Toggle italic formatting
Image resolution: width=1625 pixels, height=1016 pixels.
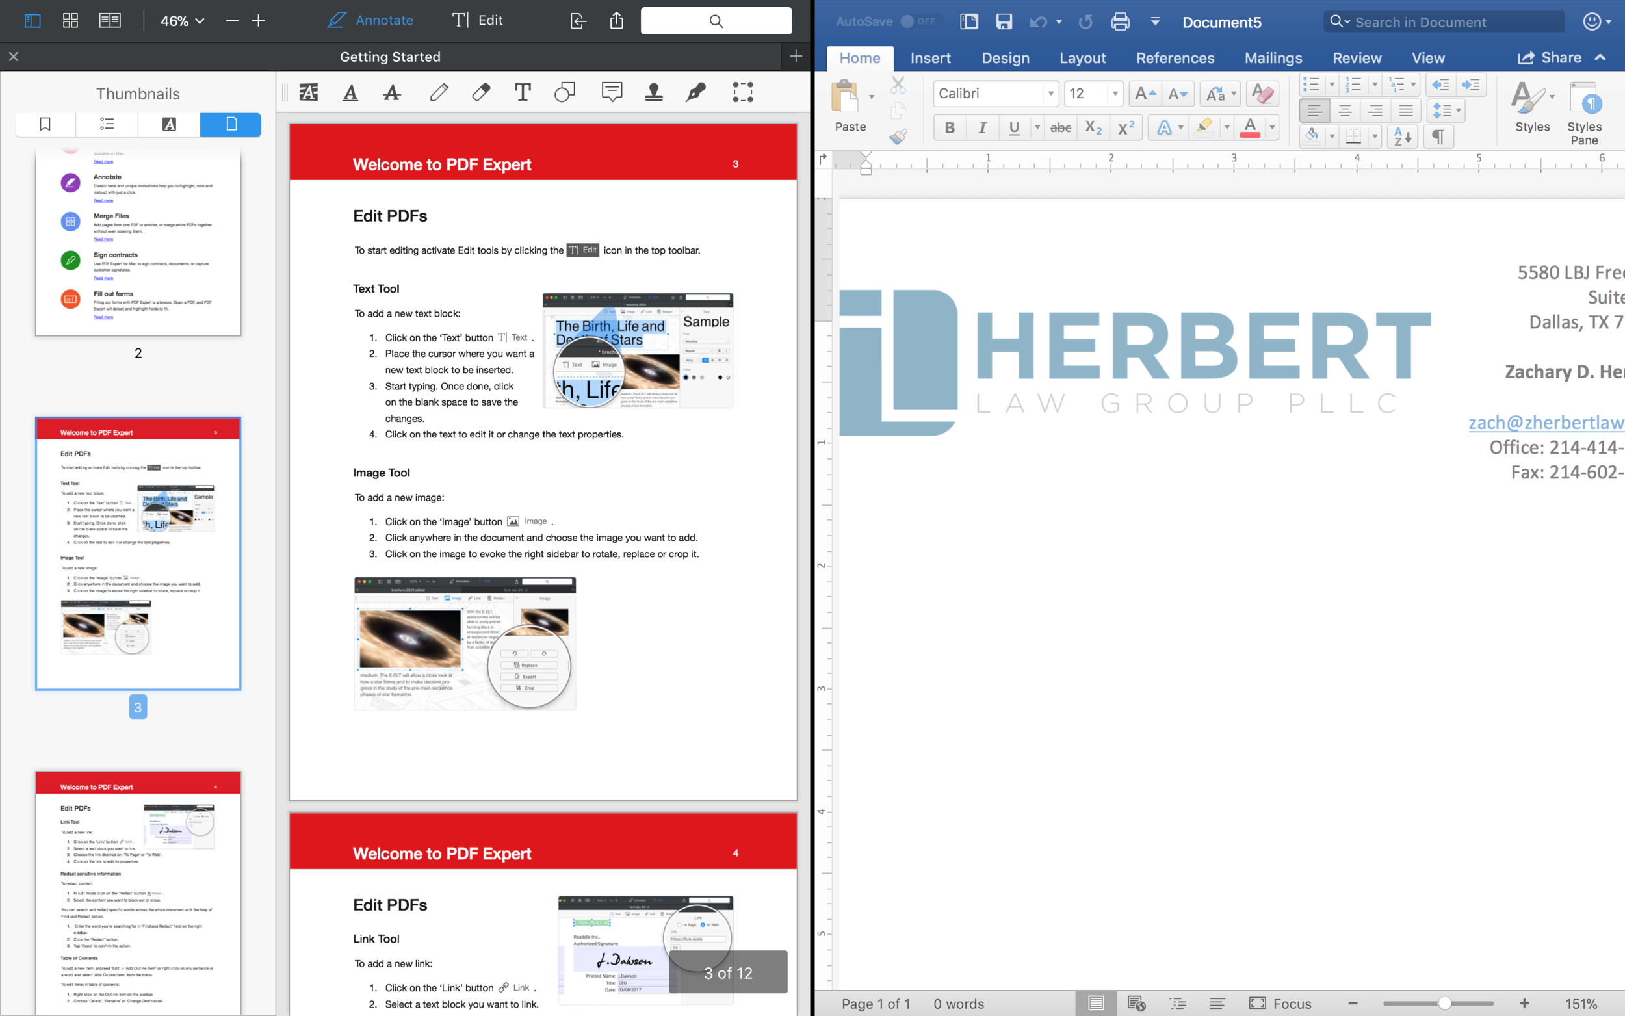point(982,127)
